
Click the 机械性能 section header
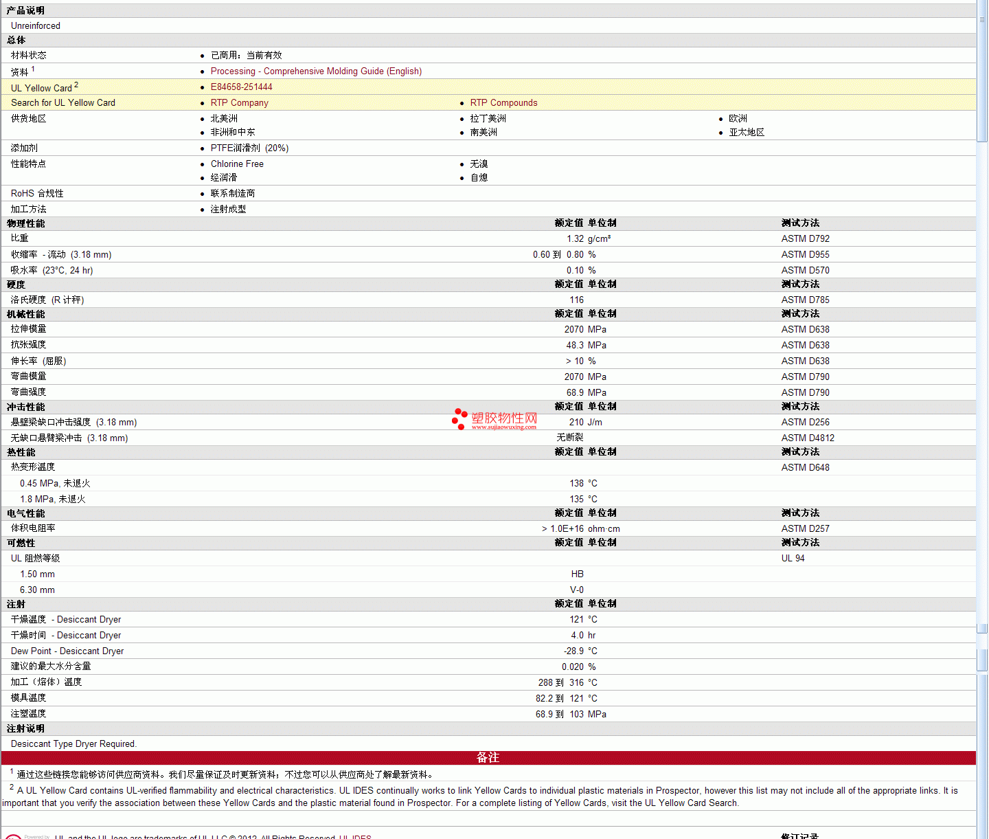click(25, 314)
